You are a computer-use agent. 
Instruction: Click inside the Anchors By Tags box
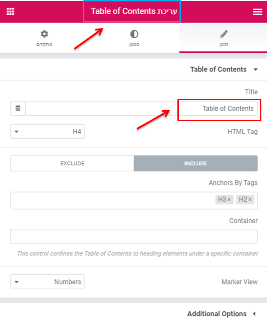(134, 200)
